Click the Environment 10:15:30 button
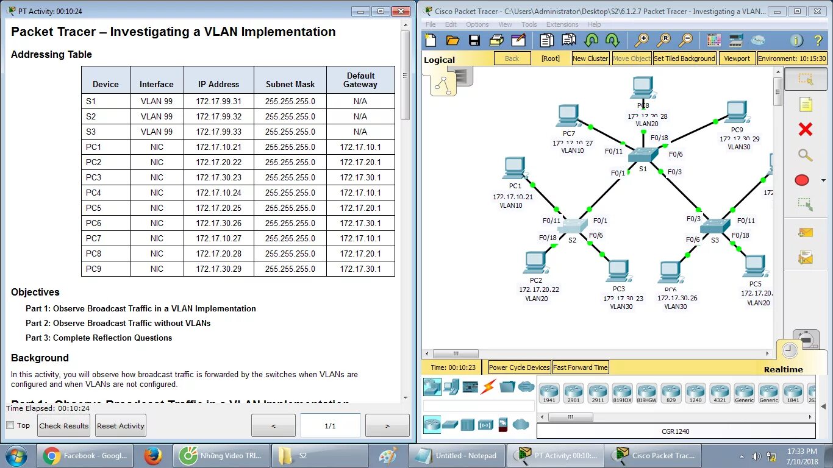 pyautogui.click(x=792, y=58)
